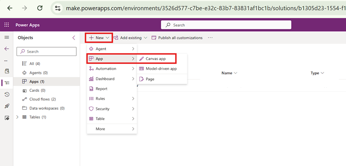346x166 pixels.
Task: Select Canvas app from submenu
Action: click(x=156, y=59)
